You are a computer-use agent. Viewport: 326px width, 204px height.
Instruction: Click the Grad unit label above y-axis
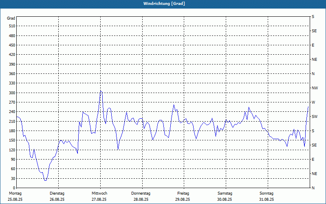pos(11,18)
